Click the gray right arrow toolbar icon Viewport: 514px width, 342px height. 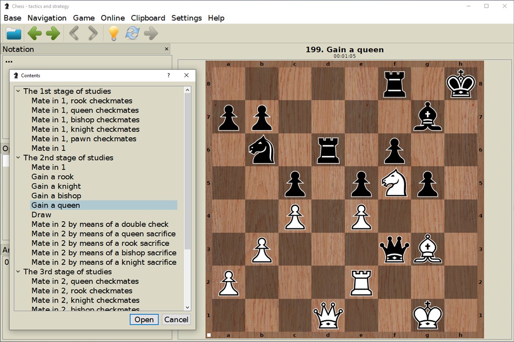(x=151, y=33)
